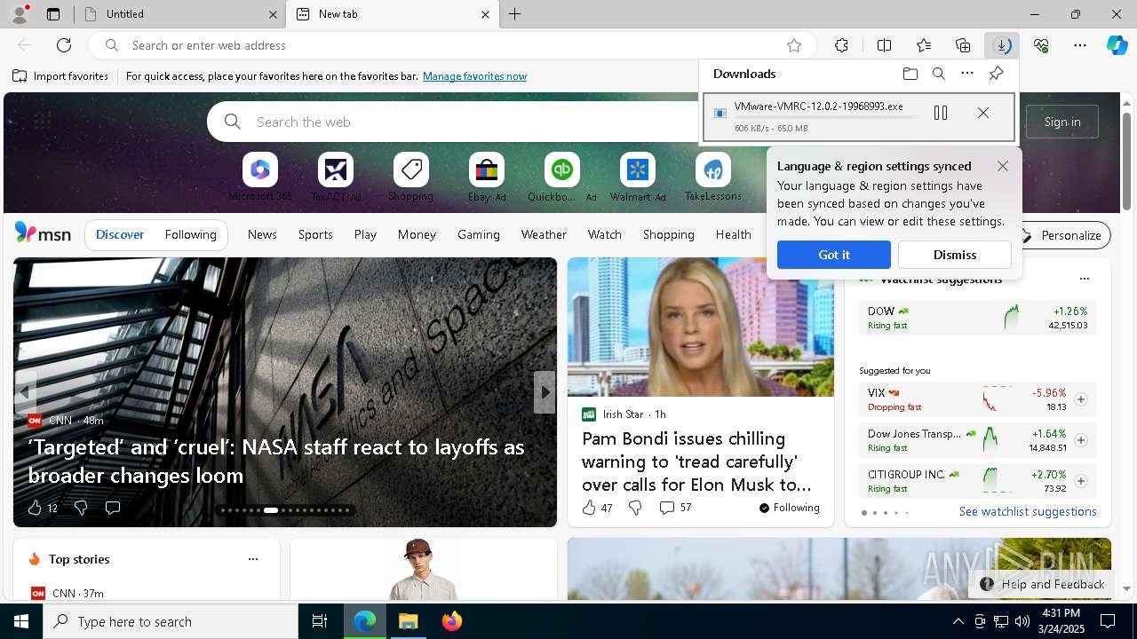Open Manage favorites now link
Image resolution: width=1137 pixels, height=639 pixels.
tap(474, 76)
